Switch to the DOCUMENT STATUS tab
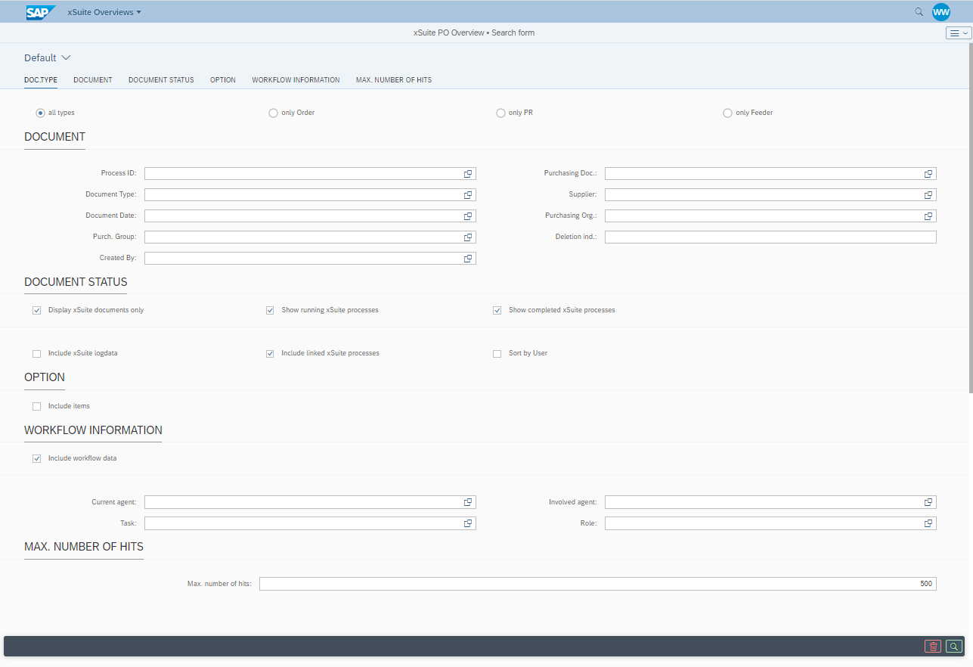The image size is (973, 667). pyautogui.click(x=161, y=80)
